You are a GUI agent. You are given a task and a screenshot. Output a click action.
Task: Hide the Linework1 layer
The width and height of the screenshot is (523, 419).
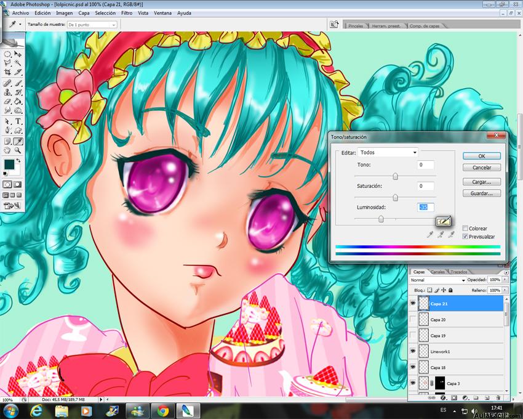[x=413, y=351]
